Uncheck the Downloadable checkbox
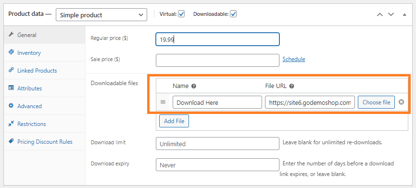Viewport: 416px width, 188px height. point(233,14)
